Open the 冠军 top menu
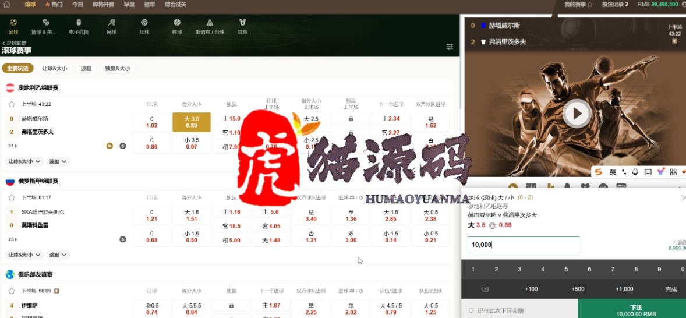The image size is (686, 318). 150,5
